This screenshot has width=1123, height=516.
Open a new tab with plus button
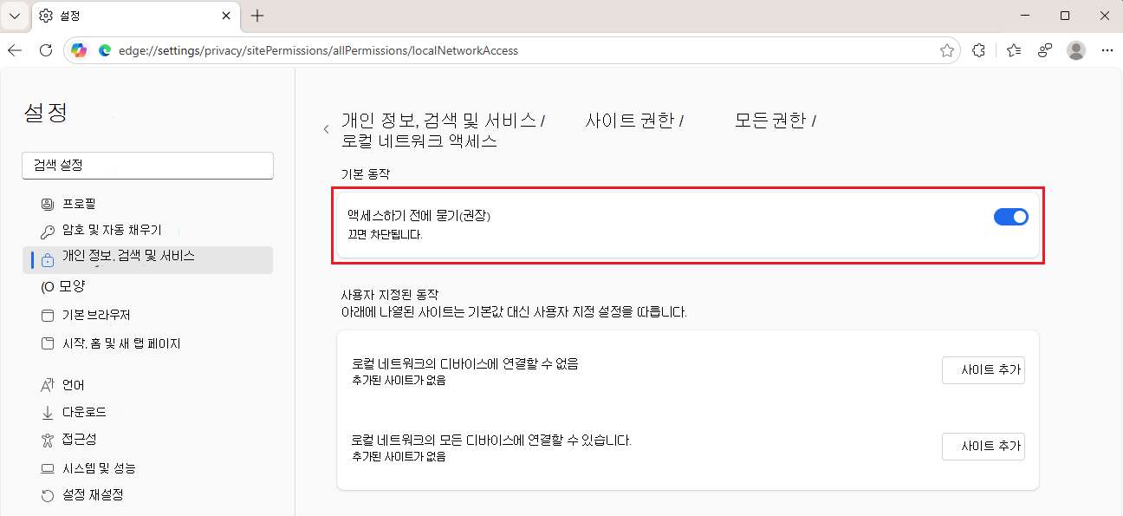[257, 16]
